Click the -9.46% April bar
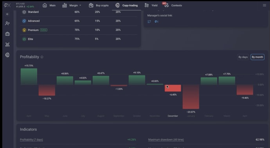Viewport: 270px width, 148px height. point(245,90)
